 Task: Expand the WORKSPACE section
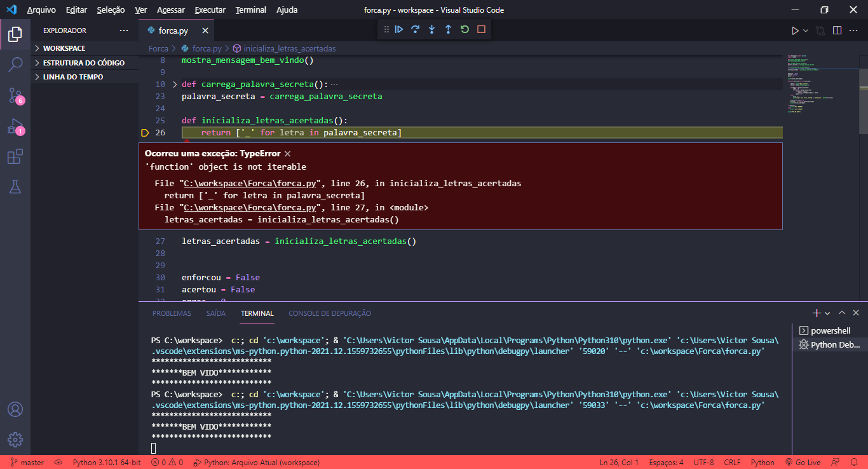click(x=85, y=48)
